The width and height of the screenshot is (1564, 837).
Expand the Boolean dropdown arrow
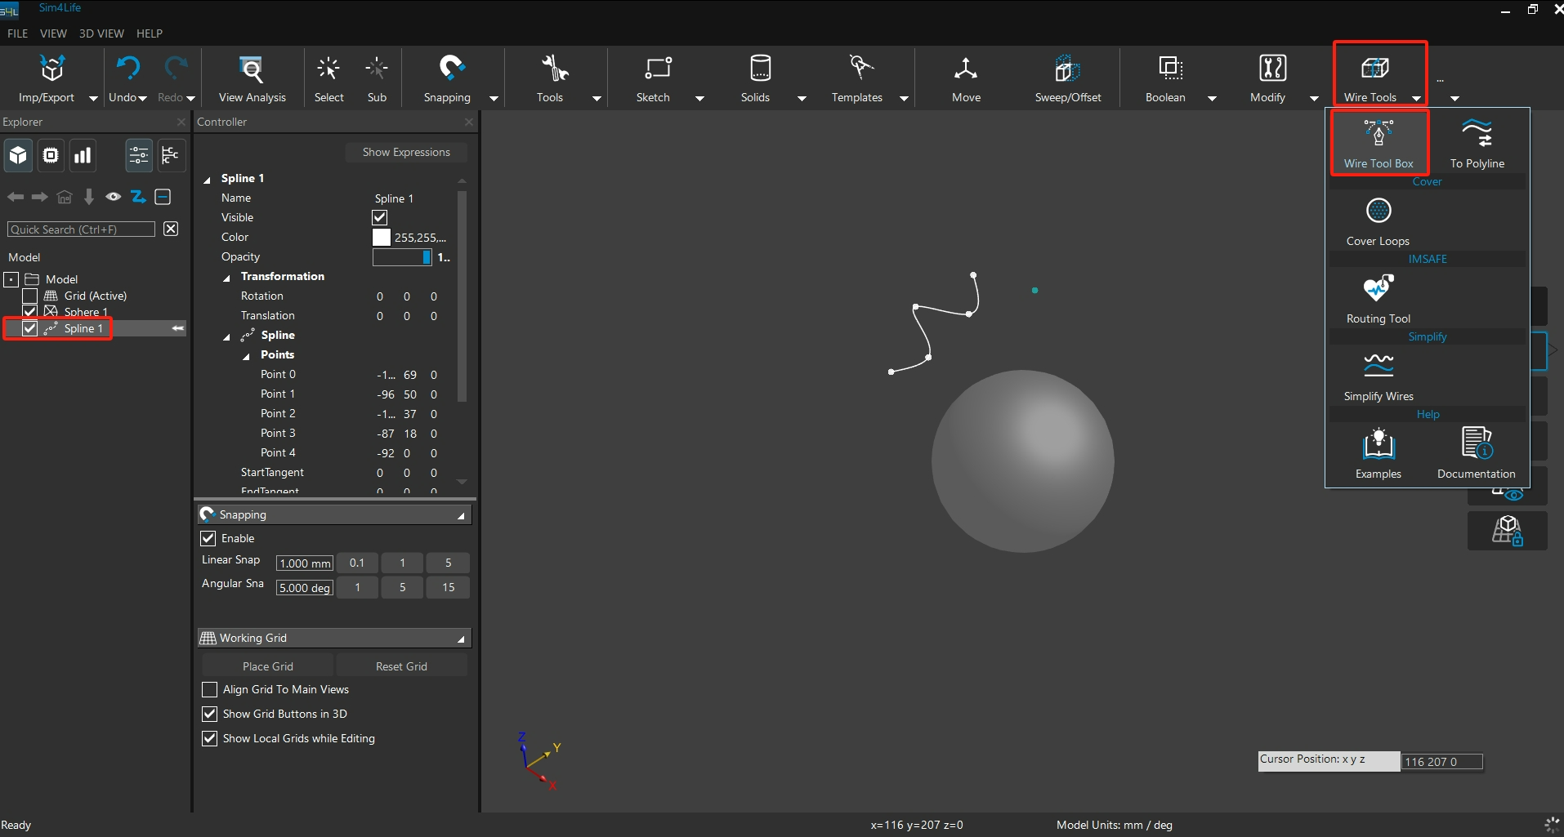[1212, 98]
